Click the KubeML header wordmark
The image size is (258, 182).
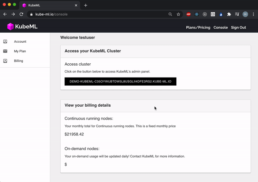[26, 27]
